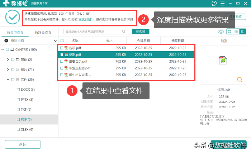Check the 其他 (2) checkbox
The image size is (251, 153).
13,59
